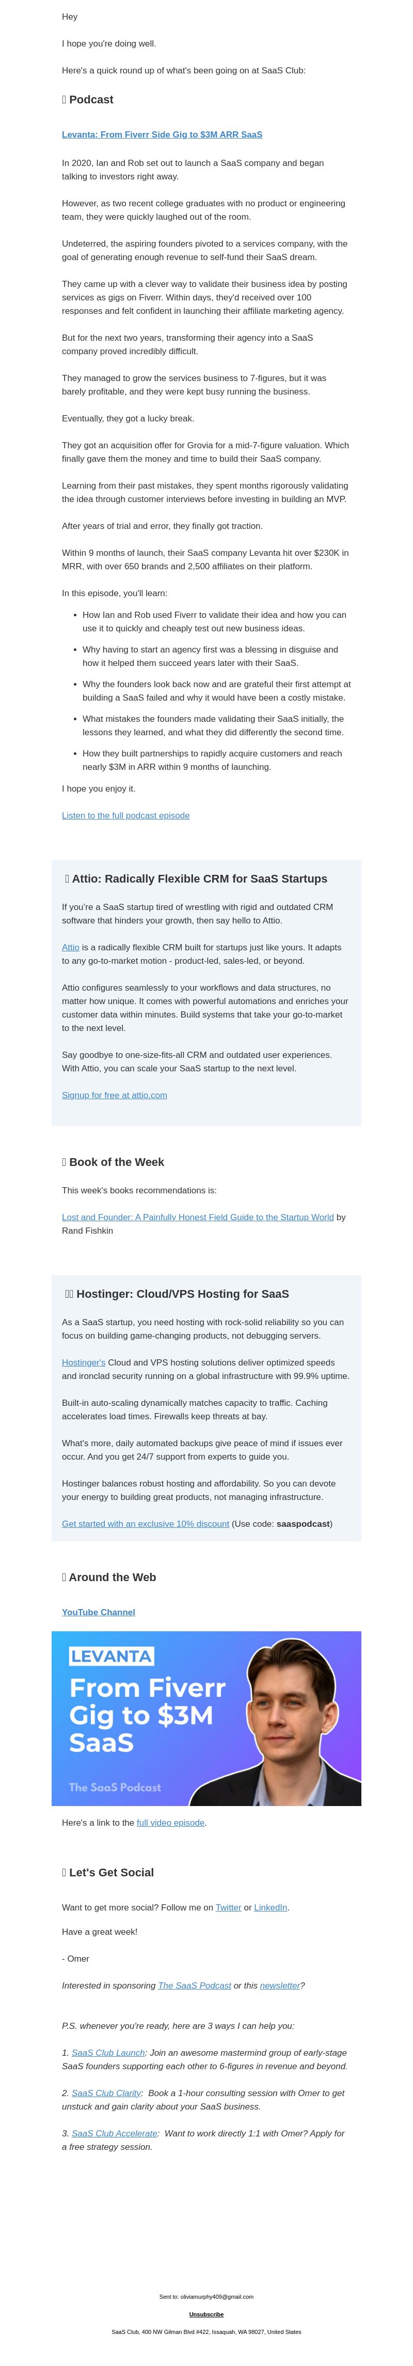Open the Lost and Founder book link

tap(197, 1217)
